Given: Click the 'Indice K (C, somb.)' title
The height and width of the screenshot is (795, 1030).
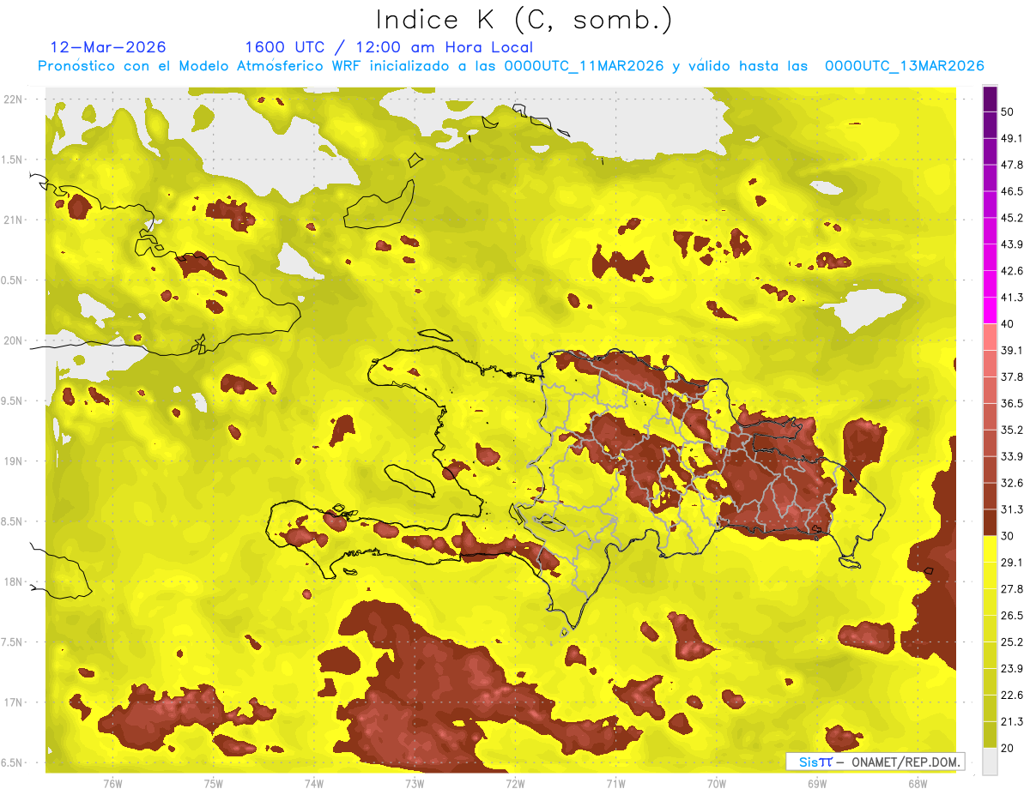Looking at the screenshot, I should pos(524,19).
